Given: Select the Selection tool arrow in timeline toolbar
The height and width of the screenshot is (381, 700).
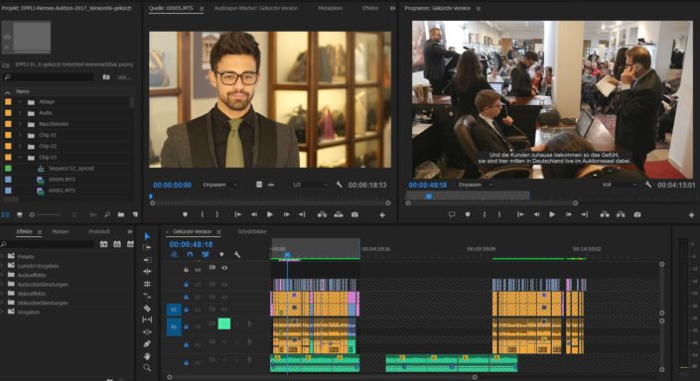Looking at the screenshot, I should click(x=147, y=236).
